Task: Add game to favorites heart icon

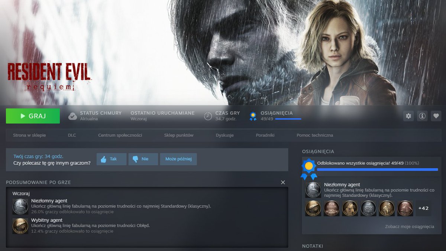Action: (x=436, y=116)
